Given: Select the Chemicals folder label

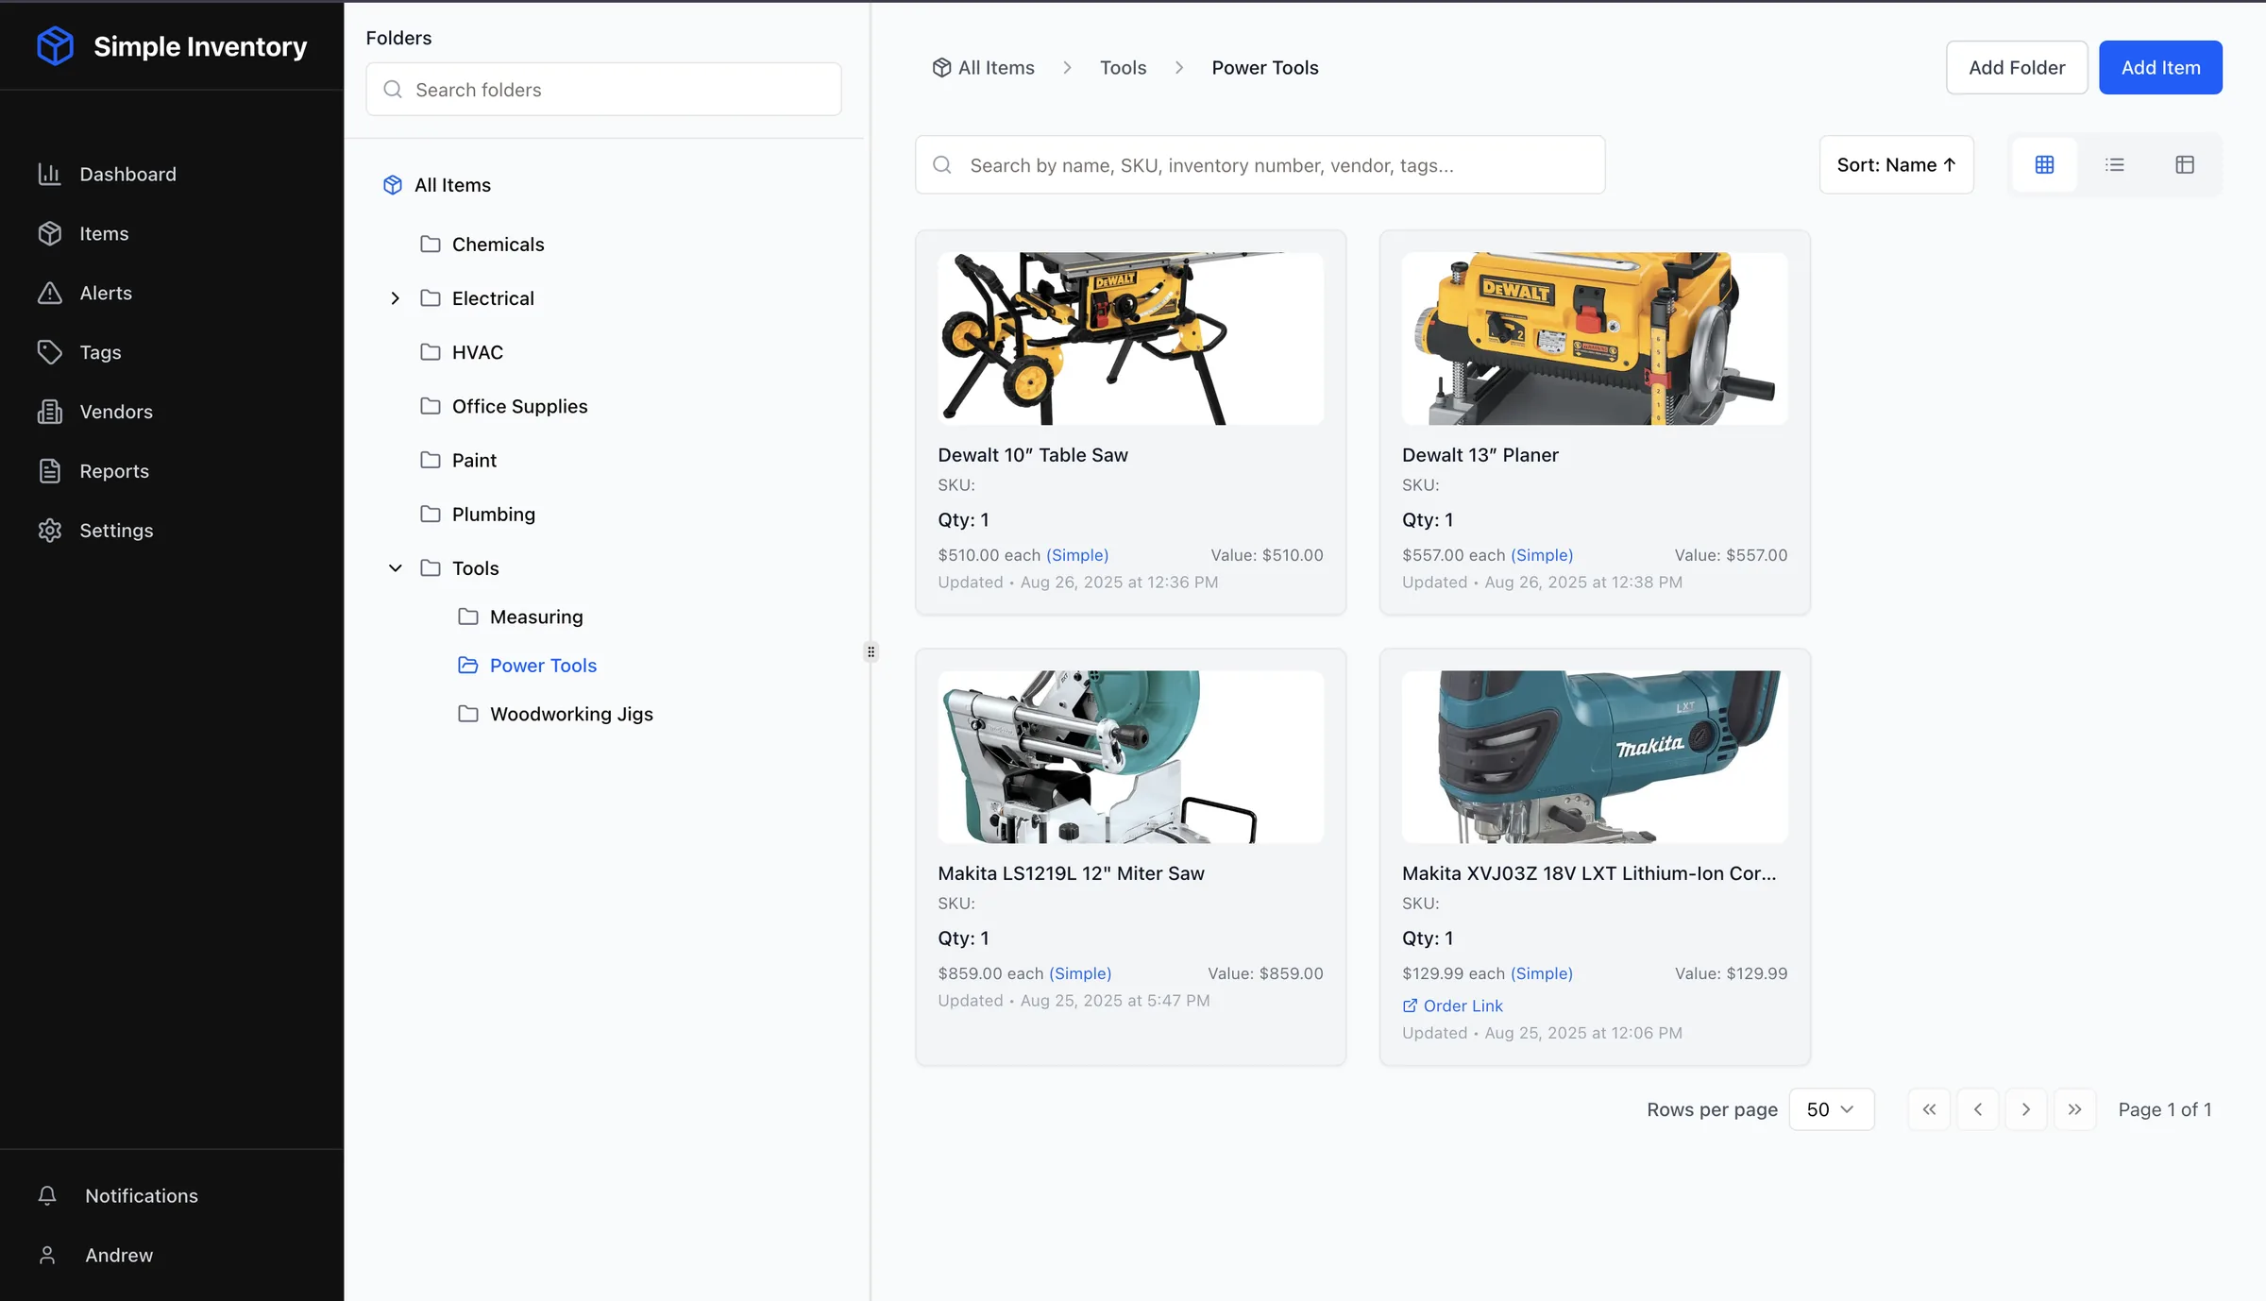Looking at the screenshot, I should click(499, 245).
